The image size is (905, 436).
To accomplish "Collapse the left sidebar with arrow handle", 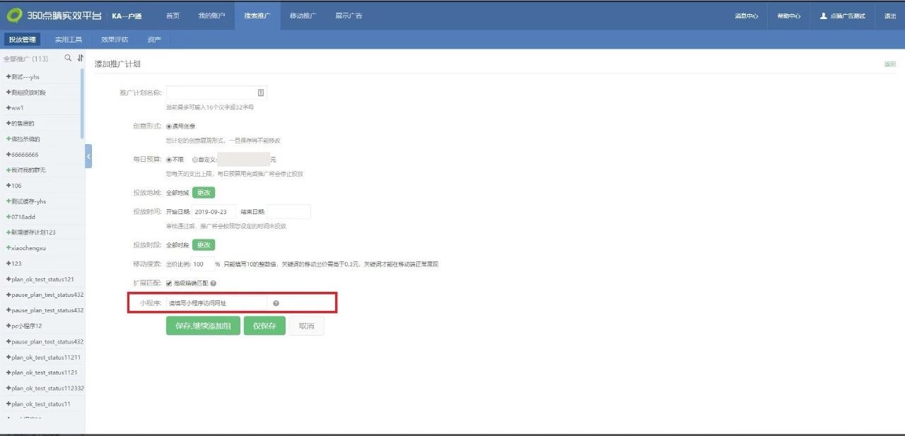I will pos(88,155).
